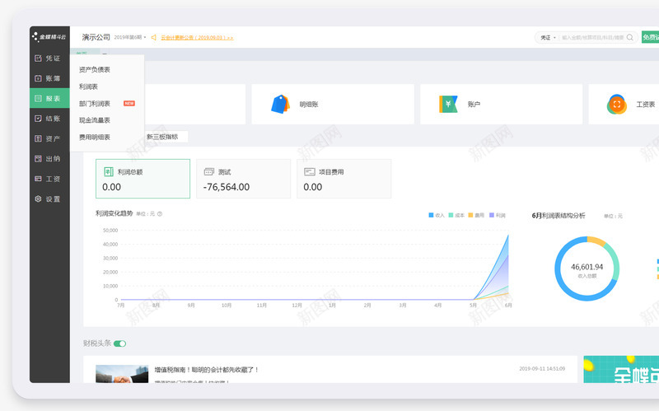Click the help question mark beside 利润变化趋势
This screenshot has width=659, height=411.
(x=160, y=214)
